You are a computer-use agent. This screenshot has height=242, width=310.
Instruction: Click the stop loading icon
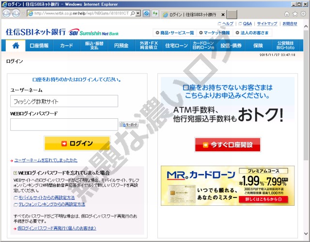pos(146,14)
